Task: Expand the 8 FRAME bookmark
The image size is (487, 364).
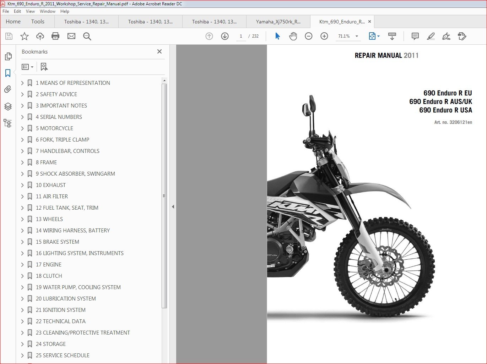Action: [x=22, y=162]
